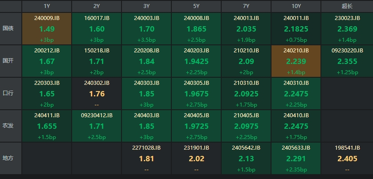The width and height of the screenshot is (373, 179).
Task: Open bond 09230412.IB cell
Action: pos(97,126)
